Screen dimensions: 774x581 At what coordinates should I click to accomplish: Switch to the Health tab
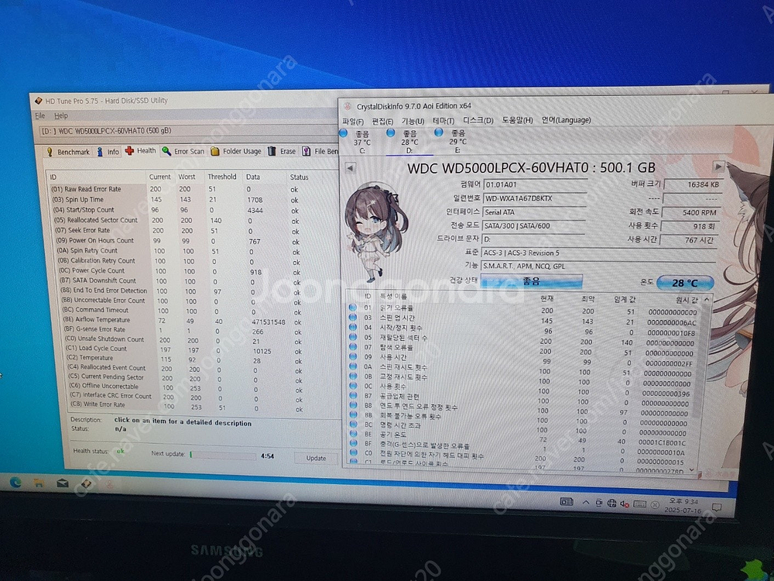point(141,151)
